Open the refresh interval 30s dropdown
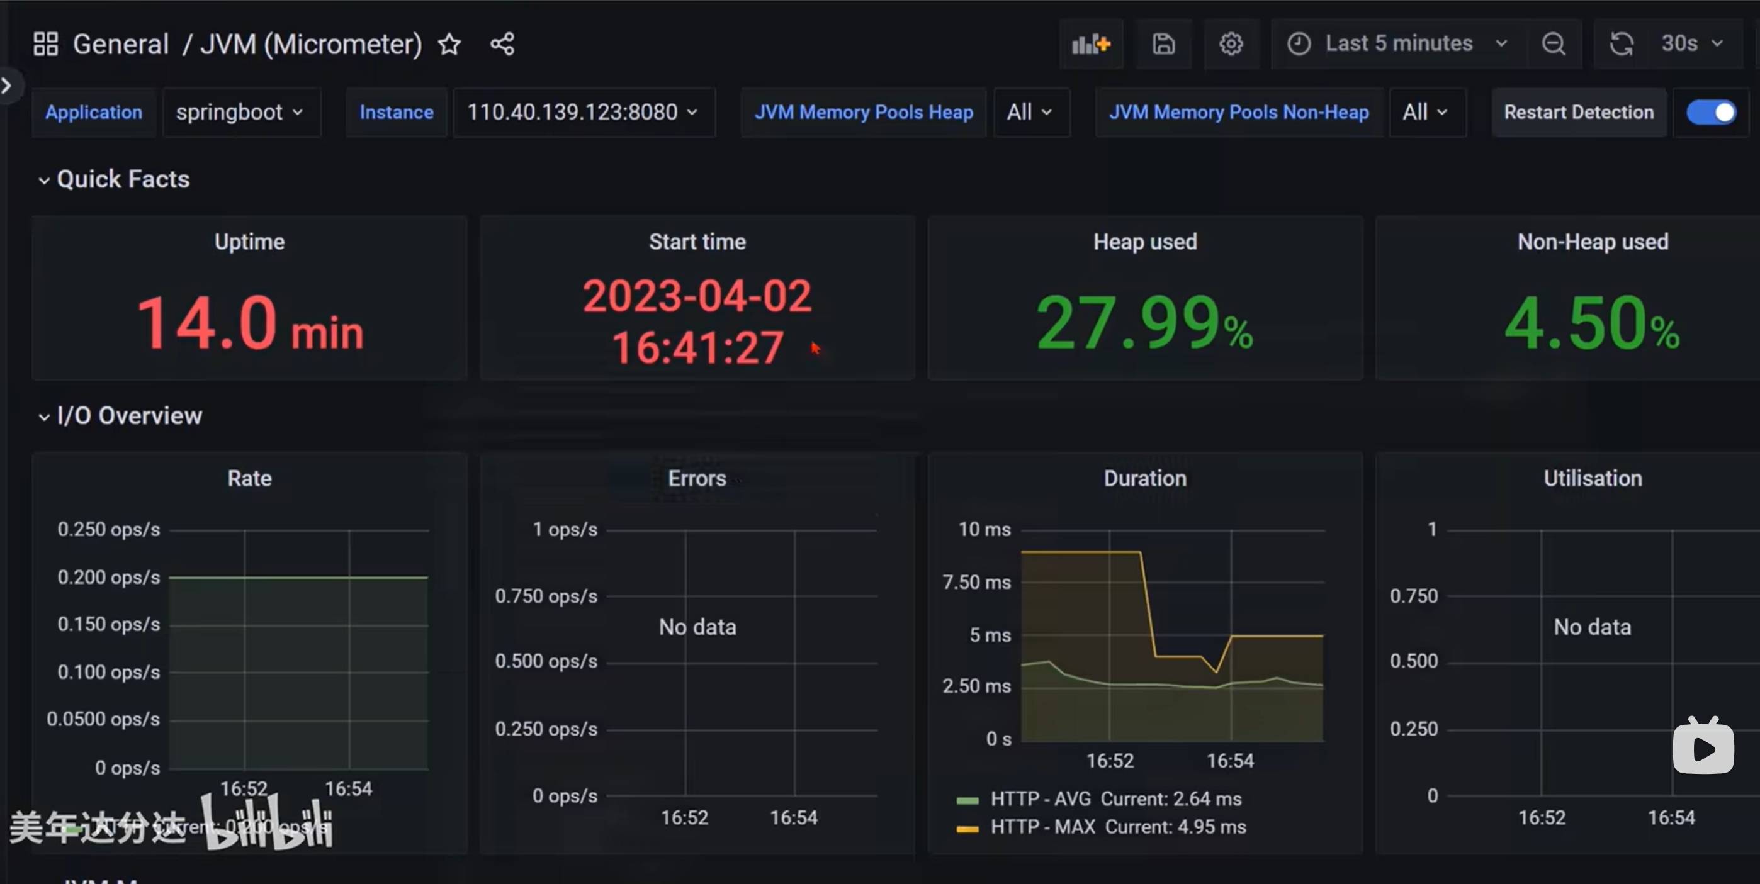Viewport: 1760px width, 884px height. (x=1693, y=45)
